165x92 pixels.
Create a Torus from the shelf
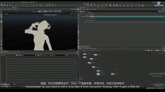(x=10, y=5)
